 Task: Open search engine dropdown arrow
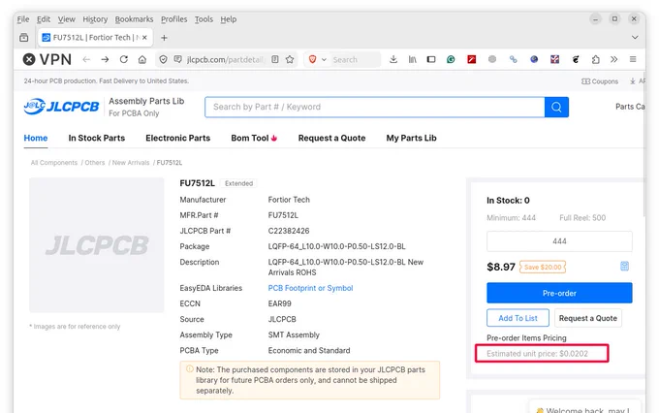(324, 60)
